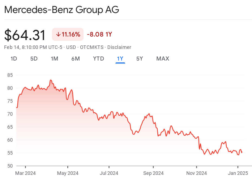Click the Mar 2024 axis label
Image resolution: width=252 pixels, height=180 pixels.
click(x=25, y=173)
